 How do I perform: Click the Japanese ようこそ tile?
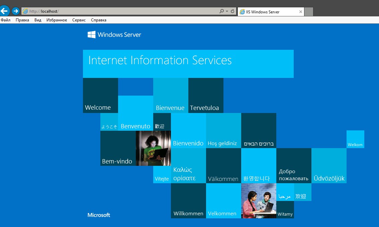pyautogui.click(x=109, y=122)
